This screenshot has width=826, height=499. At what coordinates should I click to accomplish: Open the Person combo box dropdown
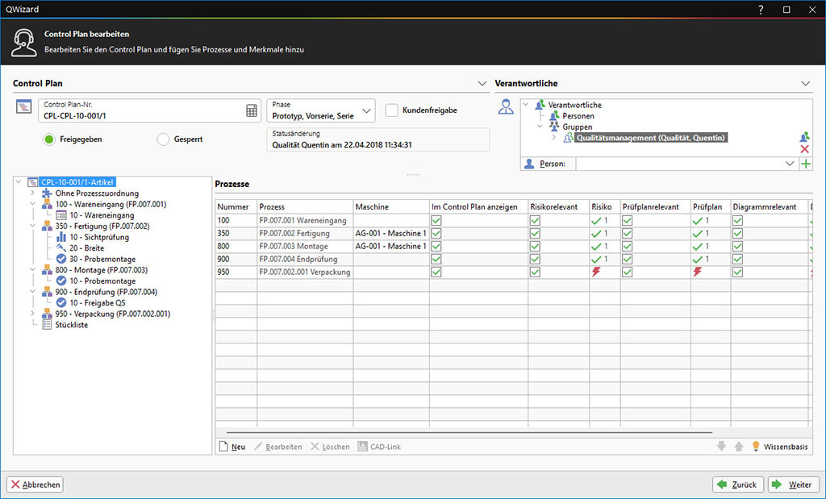(789, 164)
